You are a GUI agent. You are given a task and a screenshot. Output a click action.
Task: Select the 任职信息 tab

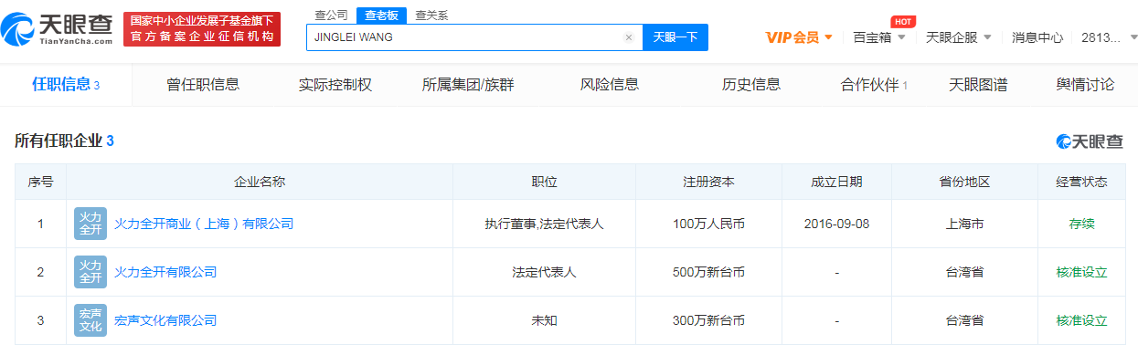[x=66, y=85]
